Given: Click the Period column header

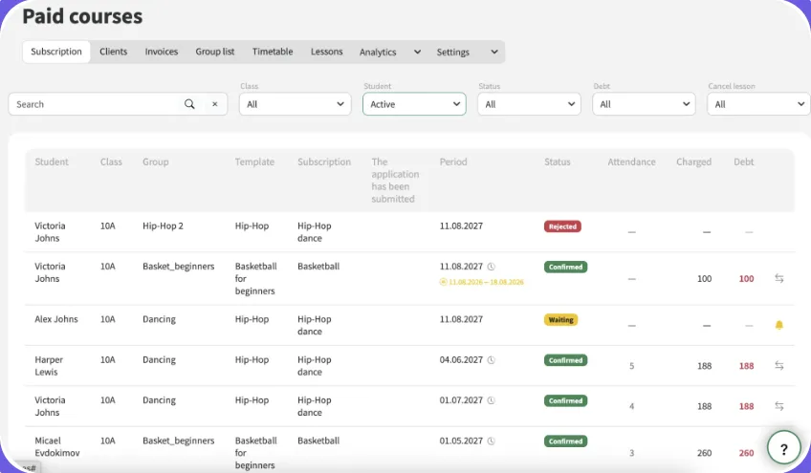Looking at the screenshot, I should coord(453,161).
